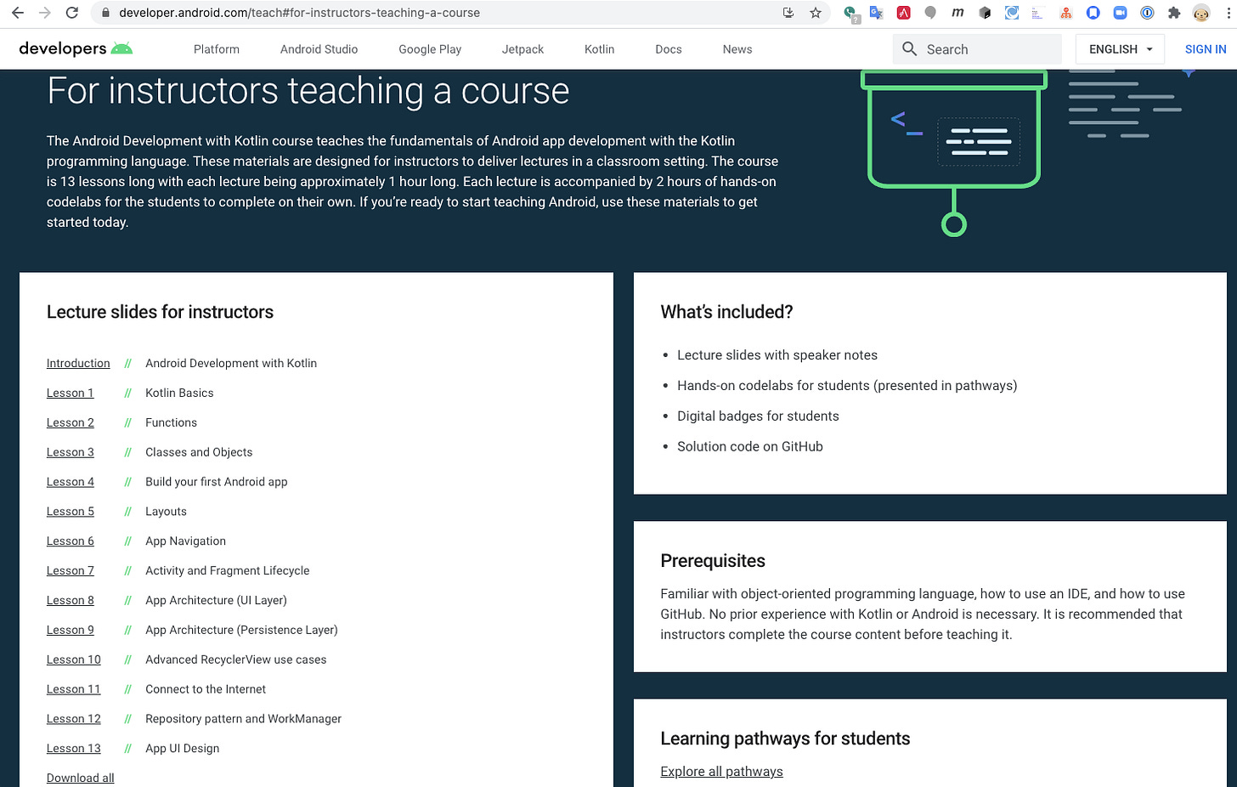Click 'Repository pattern and WorkManager' text
This screenshot has height=787, width=1237.
(x=243, y=719)
